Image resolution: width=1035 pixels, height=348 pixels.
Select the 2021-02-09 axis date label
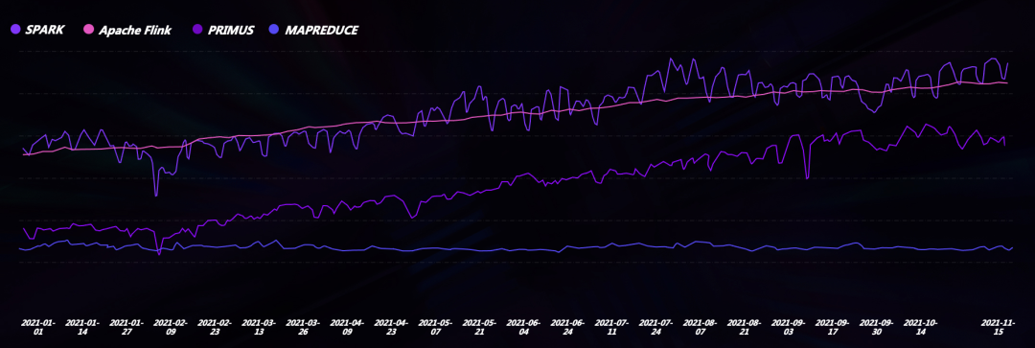pyautogui.click(x=171, y=328)
